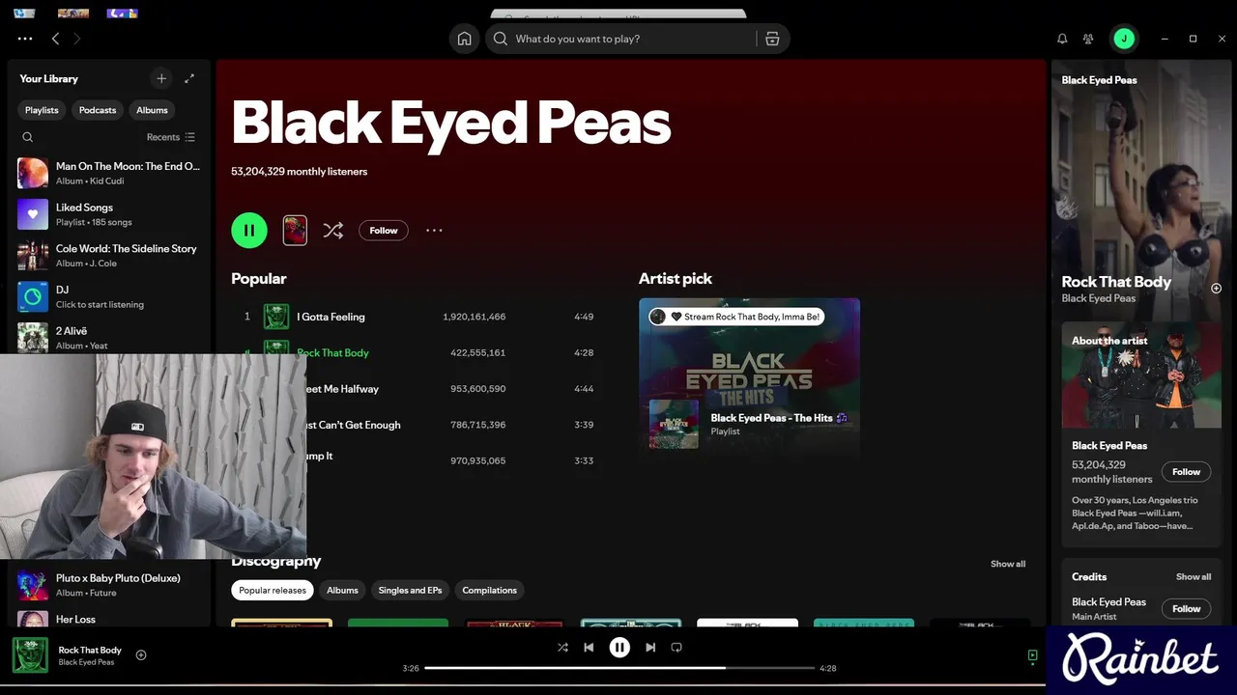Open the notifications bell
1237x695 pixels.
(x=1062, y=39)
